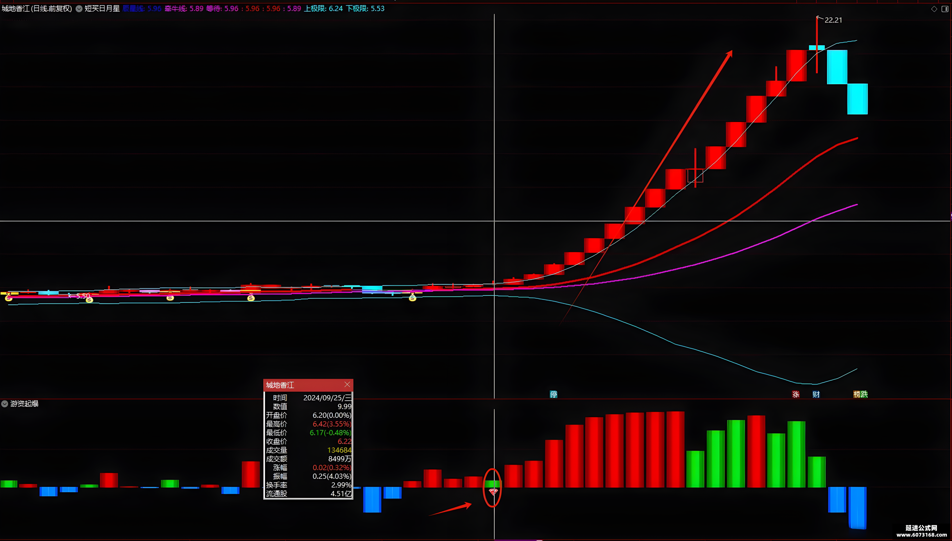Click the blue 财 marker icon
The width and height of the screenshot is (952, 541).
pos(816,394)
